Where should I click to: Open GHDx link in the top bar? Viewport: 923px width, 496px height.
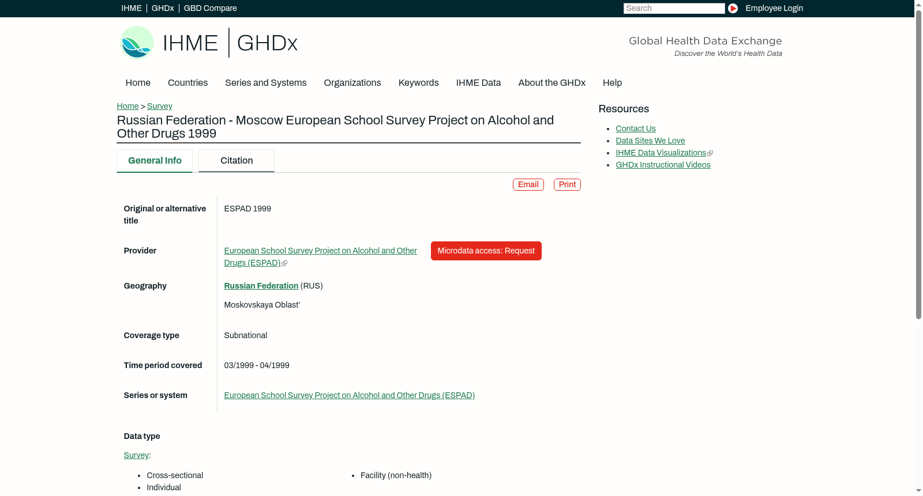click(163, 8)
